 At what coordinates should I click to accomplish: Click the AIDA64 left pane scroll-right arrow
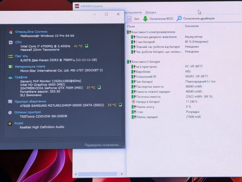pyautogui.click(x=122, y=174)
